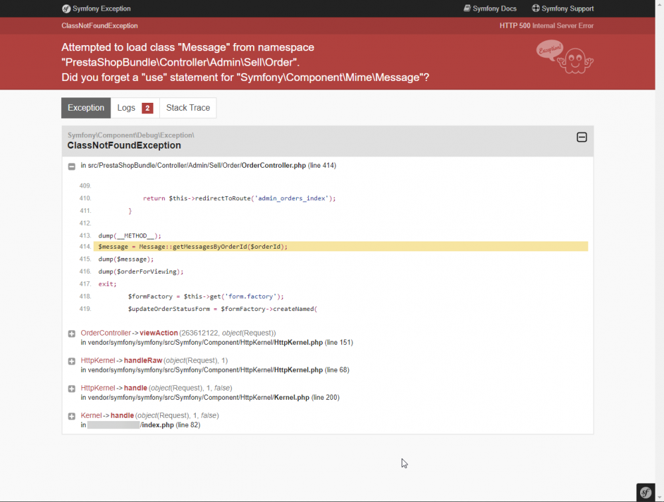Screen dimensions: 664x502
Task: Click code line 417 exit;
Action: [x=108, y=284]
